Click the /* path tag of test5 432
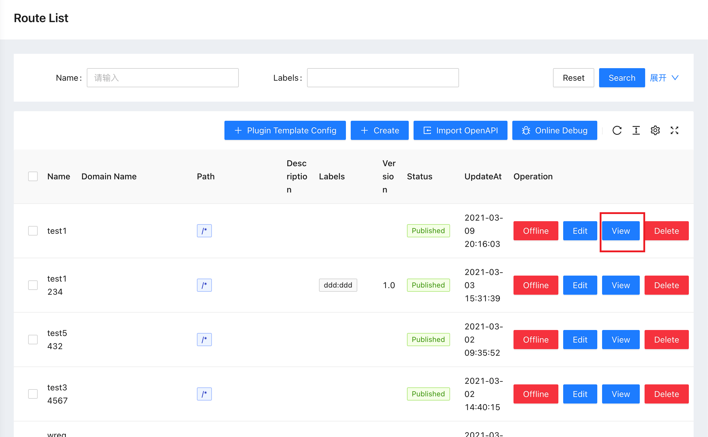 click(204, 340)
